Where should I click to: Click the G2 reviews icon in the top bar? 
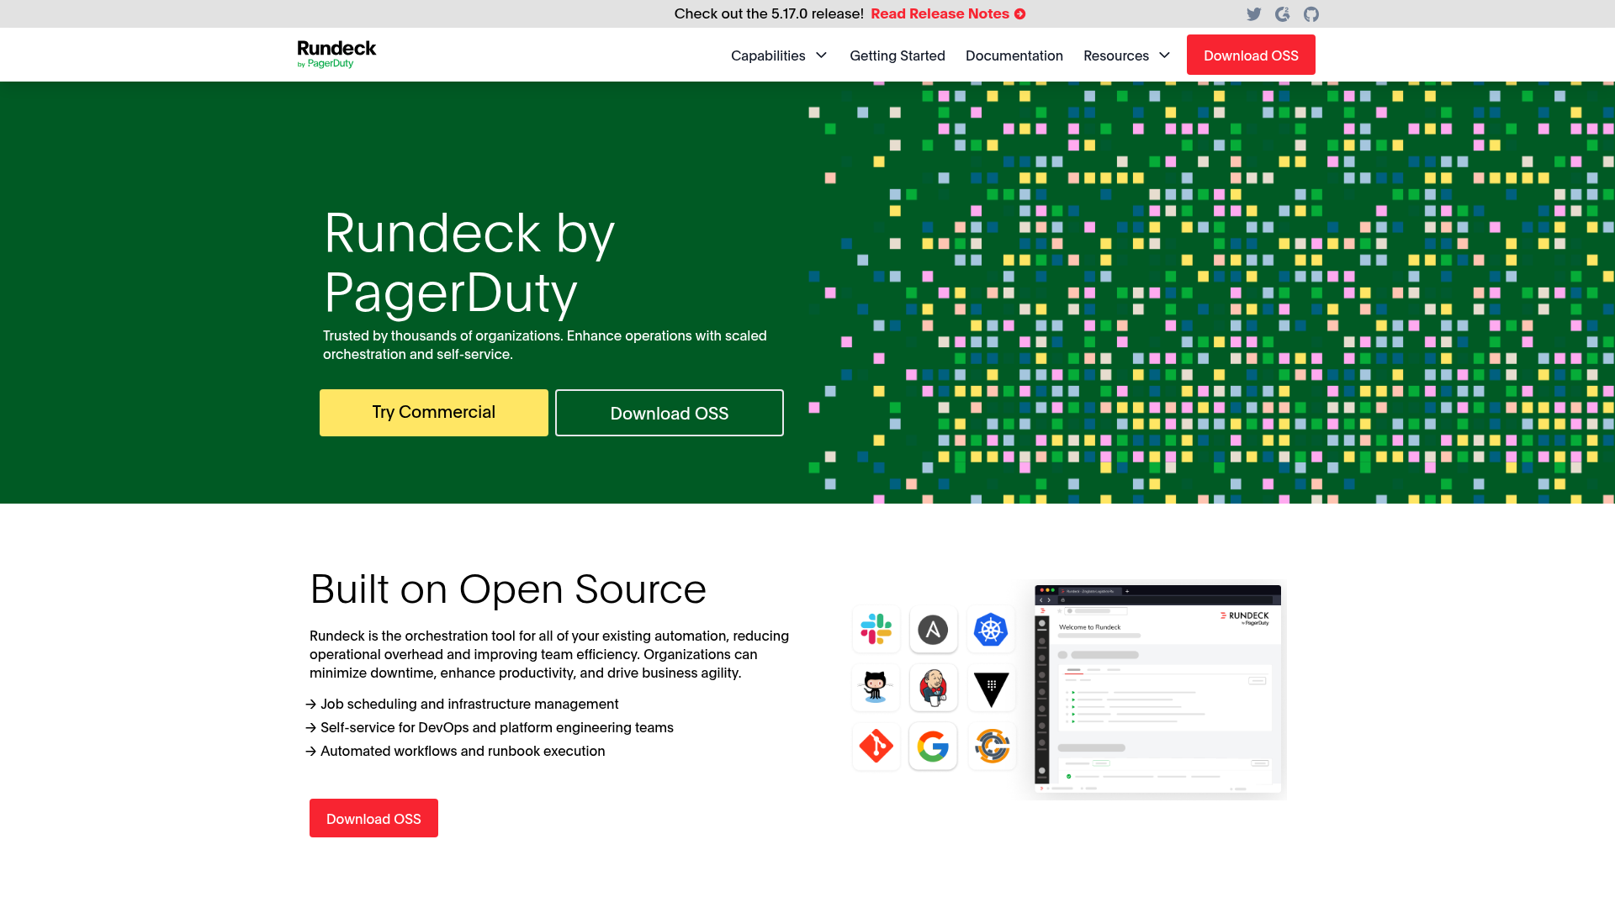tap(1282, 13)
